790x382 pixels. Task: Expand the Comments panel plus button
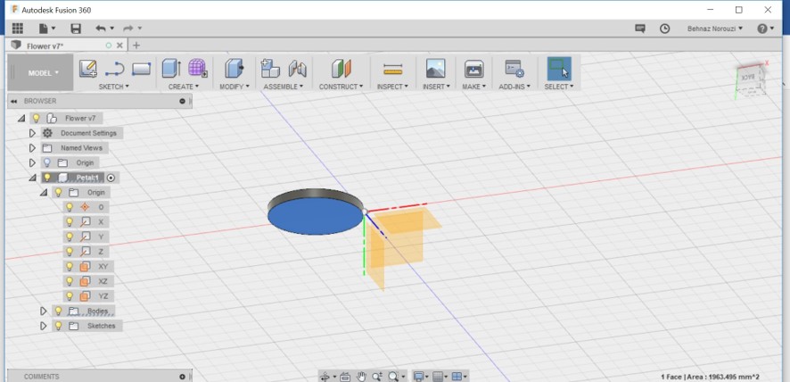183,377
